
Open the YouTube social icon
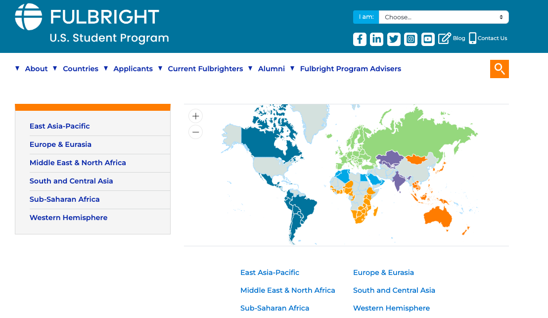tap(428, 39)
